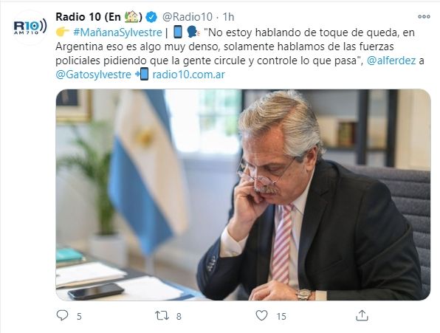Click the Radio 10 AM710 profile avatar

tap(30, 27)
